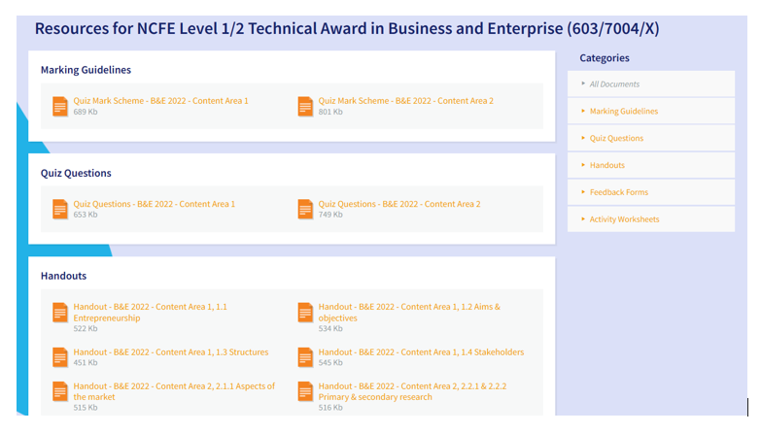Image resolution: width=761 pixels, height=434 pixels.
Task: Click the 689 Kb file size text
Action: click(86, 112)
